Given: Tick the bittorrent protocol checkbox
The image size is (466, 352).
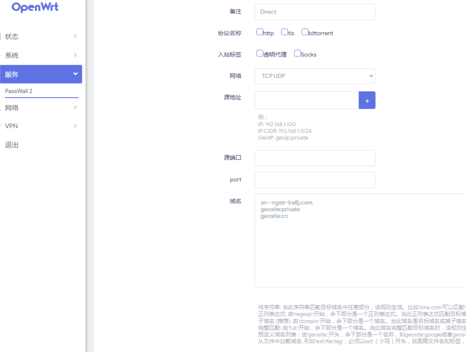Looking at the screenshot, I should pyautogui.click(x=305, y=32).
